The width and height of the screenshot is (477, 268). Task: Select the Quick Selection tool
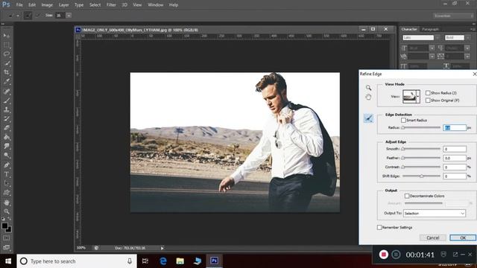tap(7, 63)
